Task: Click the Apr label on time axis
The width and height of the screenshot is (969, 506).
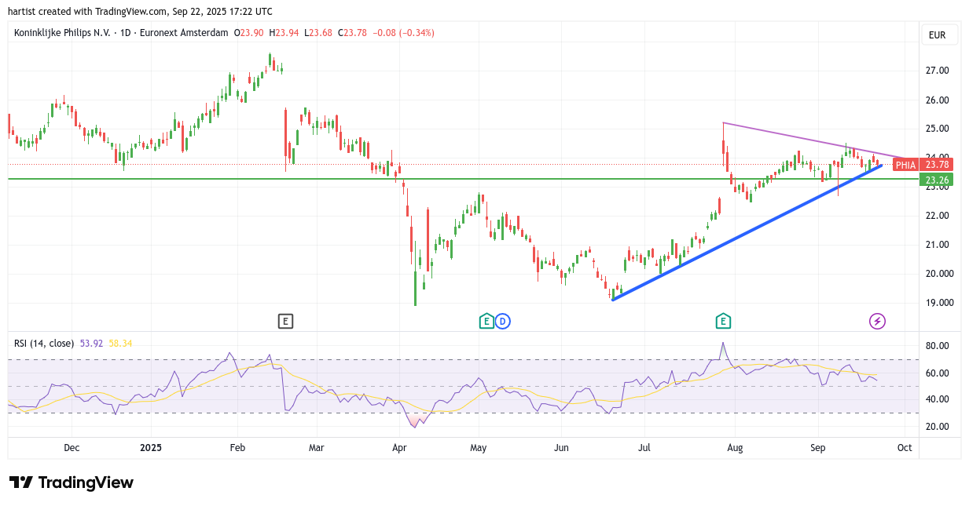Action: 399,448
